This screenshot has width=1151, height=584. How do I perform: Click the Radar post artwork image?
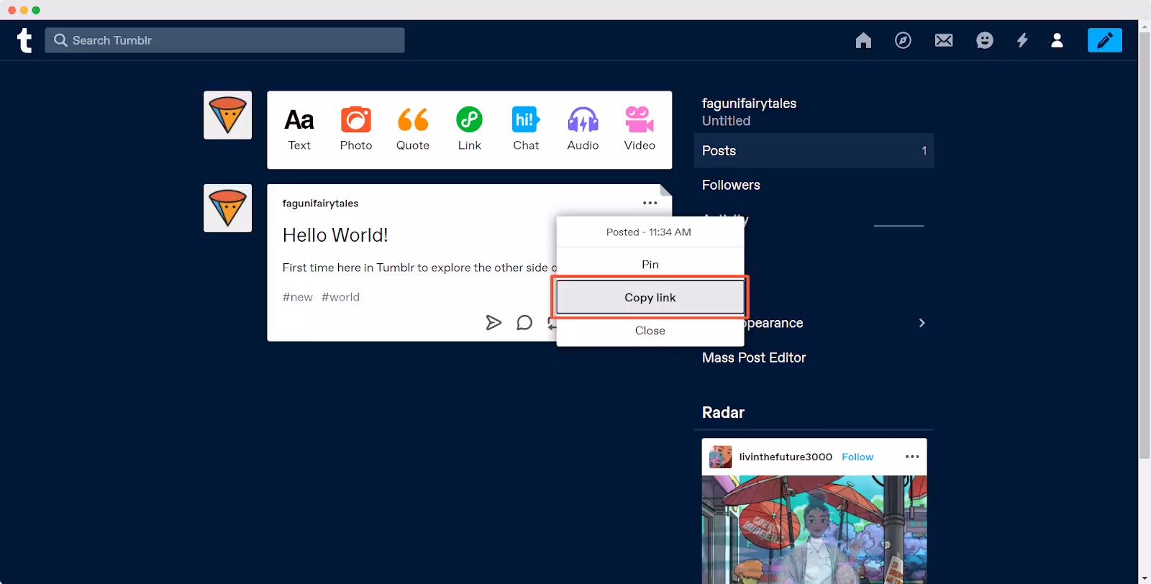pos(814,529)
